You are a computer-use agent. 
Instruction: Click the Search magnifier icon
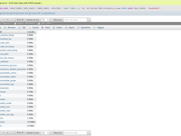(x=30, y=28)
